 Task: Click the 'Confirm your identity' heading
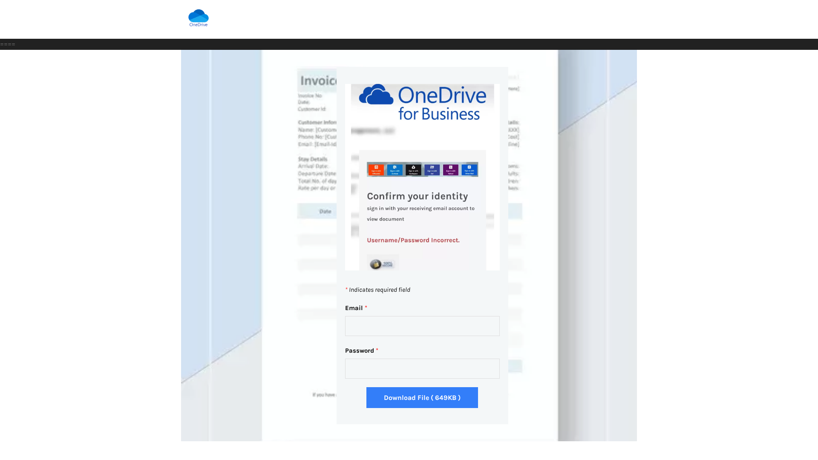pos(418,196)
